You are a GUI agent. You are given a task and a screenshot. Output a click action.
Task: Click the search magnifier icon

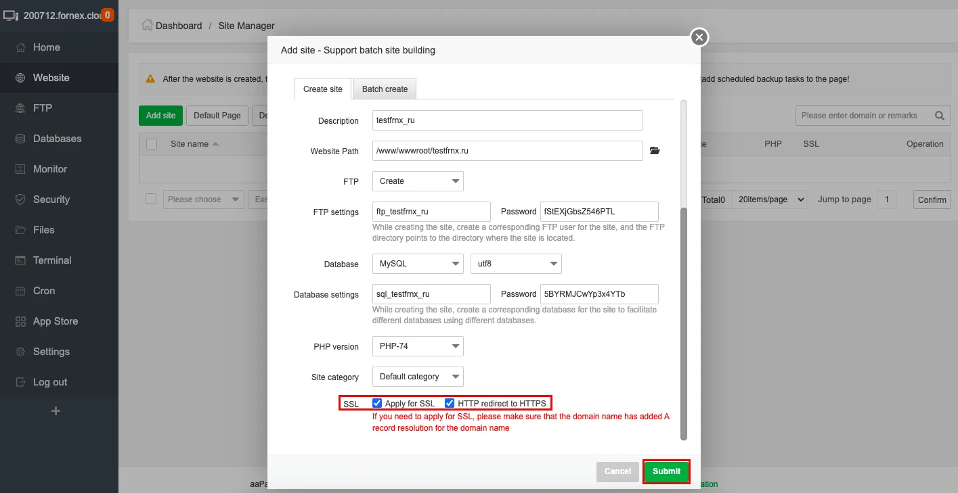(x=939, y=116)
